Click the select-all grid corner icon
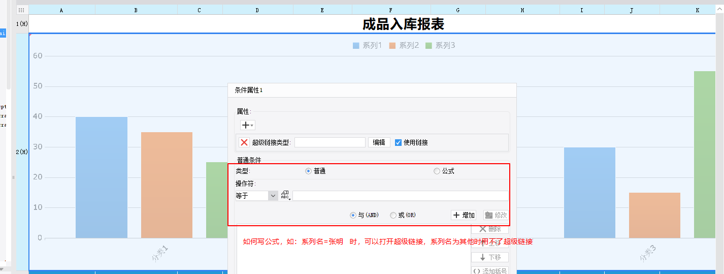Screen dimensions: 724x274 coord(21,10)
